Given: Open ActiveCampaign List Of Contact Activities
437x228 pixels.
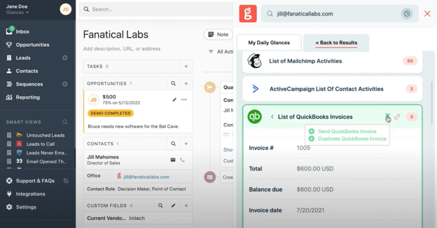Looking at the screenshot, I should coord(332,89).
